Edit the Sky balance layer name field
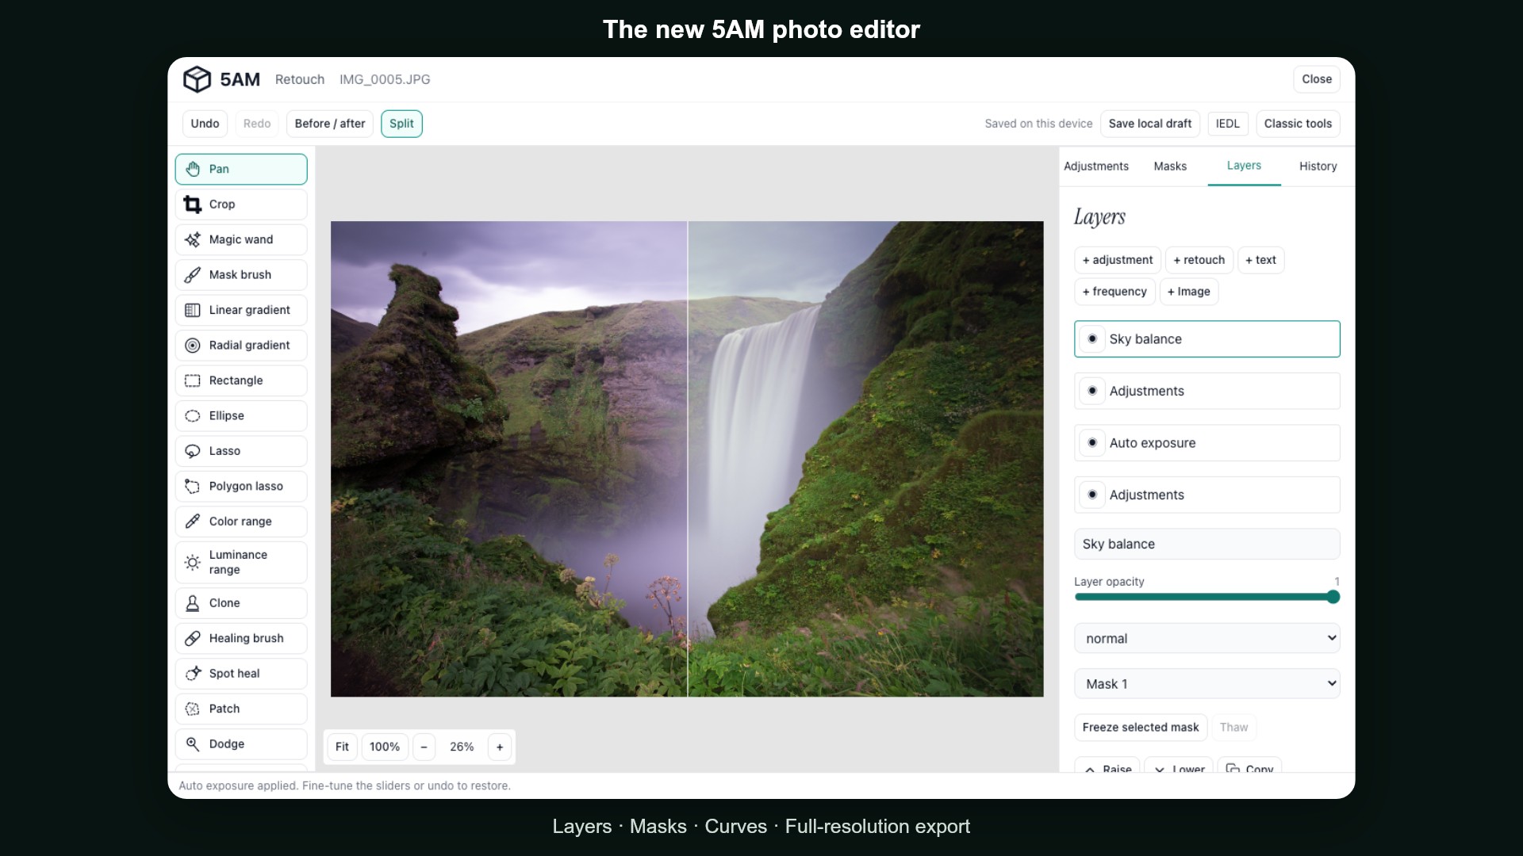 coord(1207,544)
